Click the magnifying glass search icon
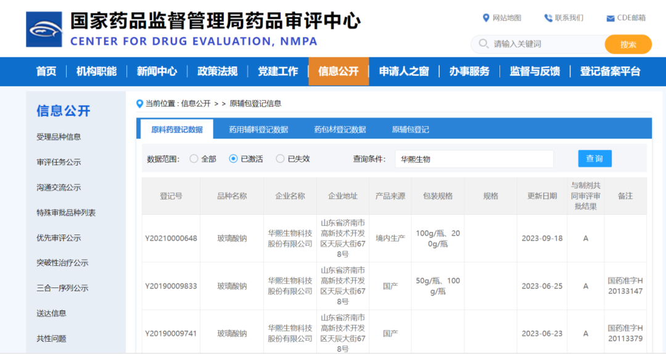Screen dimensions: 666x354 click(482, 44)
